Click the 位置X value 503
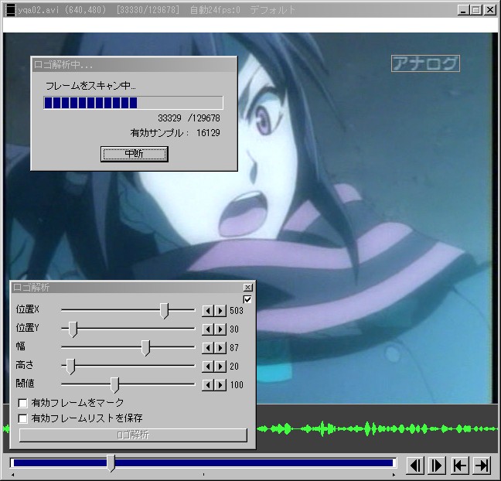501x481 pixels. pos(237,311)
